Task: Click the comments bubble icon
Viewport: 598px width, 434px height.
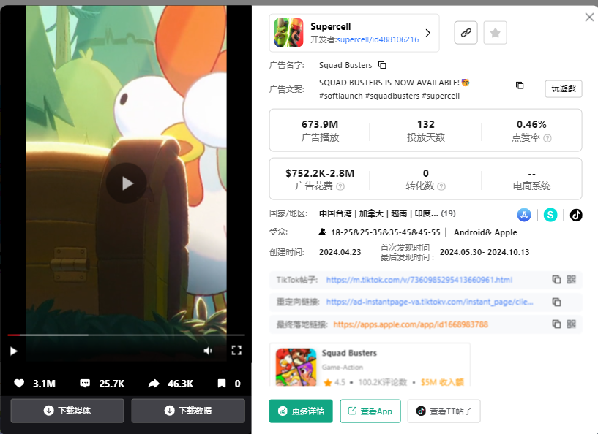Action: coord(85,384)
